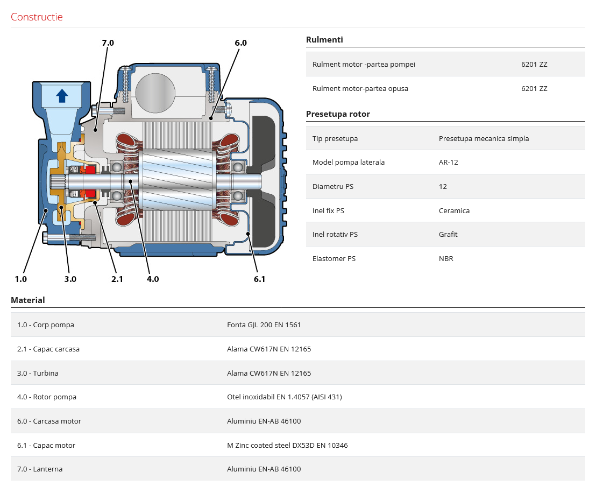Click the Presetupa rotor section header

pos(338,114)
